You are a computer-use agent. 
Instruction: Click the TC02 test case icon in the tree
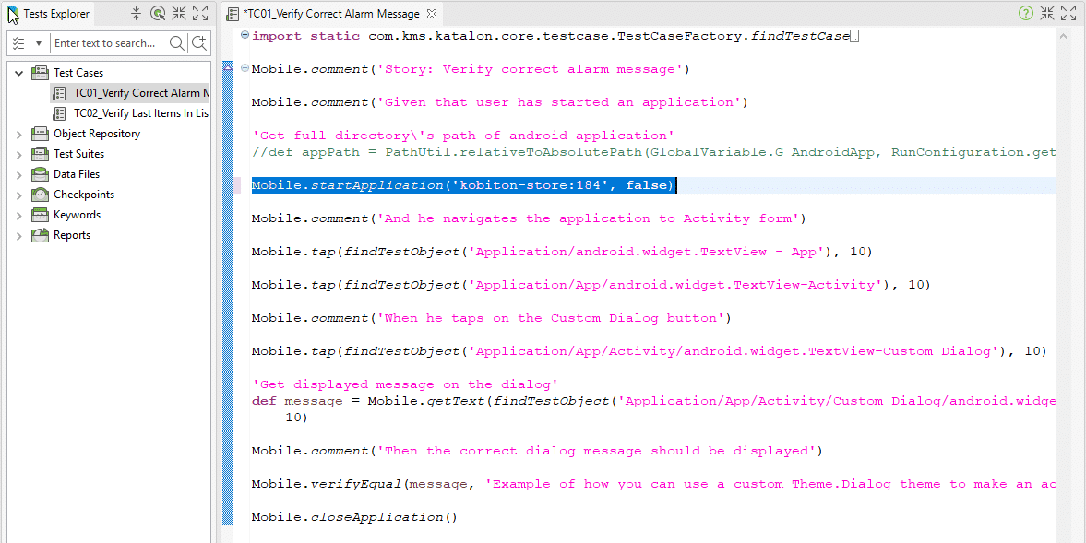(60, 112)
